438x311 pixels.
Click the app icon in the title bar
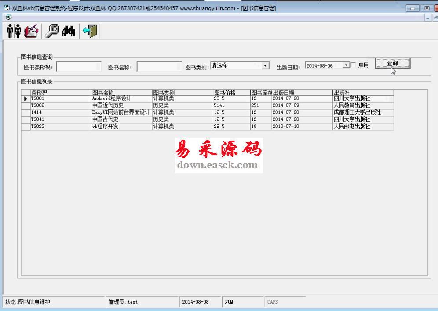[x=6, y=8]
